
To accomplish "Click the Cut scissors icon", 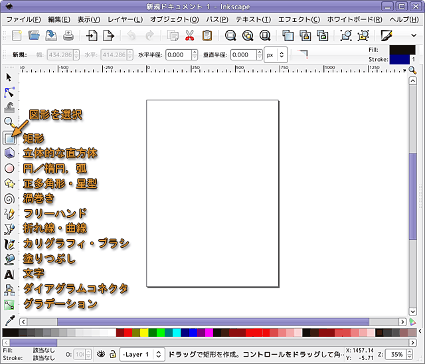I will [190, 35].
